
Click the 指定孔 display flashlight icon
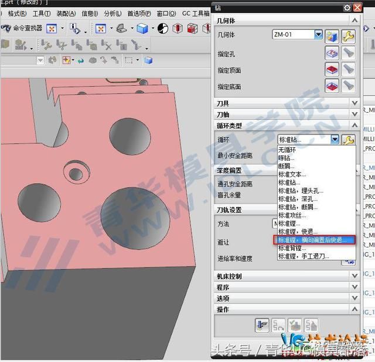(348, 53)
